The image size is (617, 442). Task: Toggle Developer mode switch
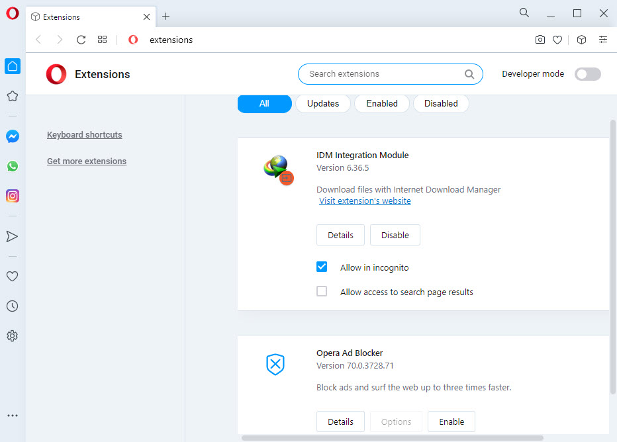(x=587, y=74)
